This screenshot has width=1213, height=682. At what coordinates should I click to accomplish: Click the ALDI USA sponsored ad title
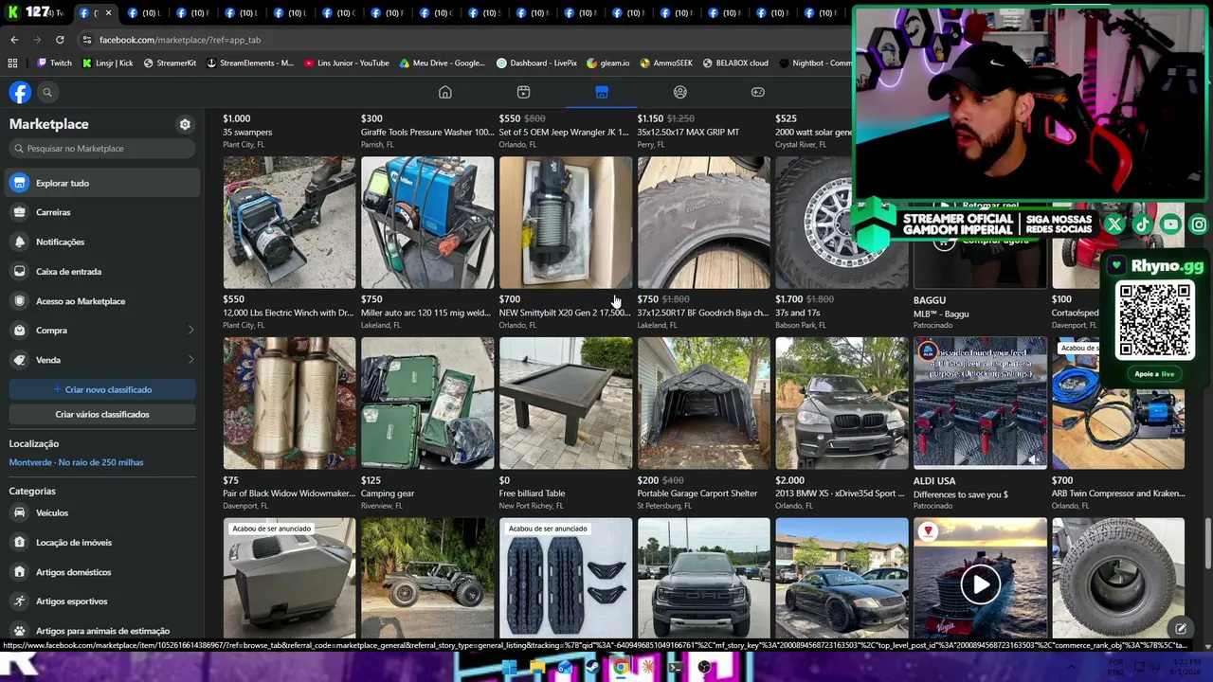(934, 480)
